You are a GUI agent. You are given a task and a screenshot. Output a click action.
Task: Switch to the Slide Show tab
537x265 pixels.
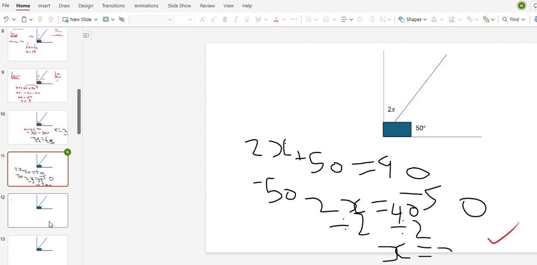179,6
